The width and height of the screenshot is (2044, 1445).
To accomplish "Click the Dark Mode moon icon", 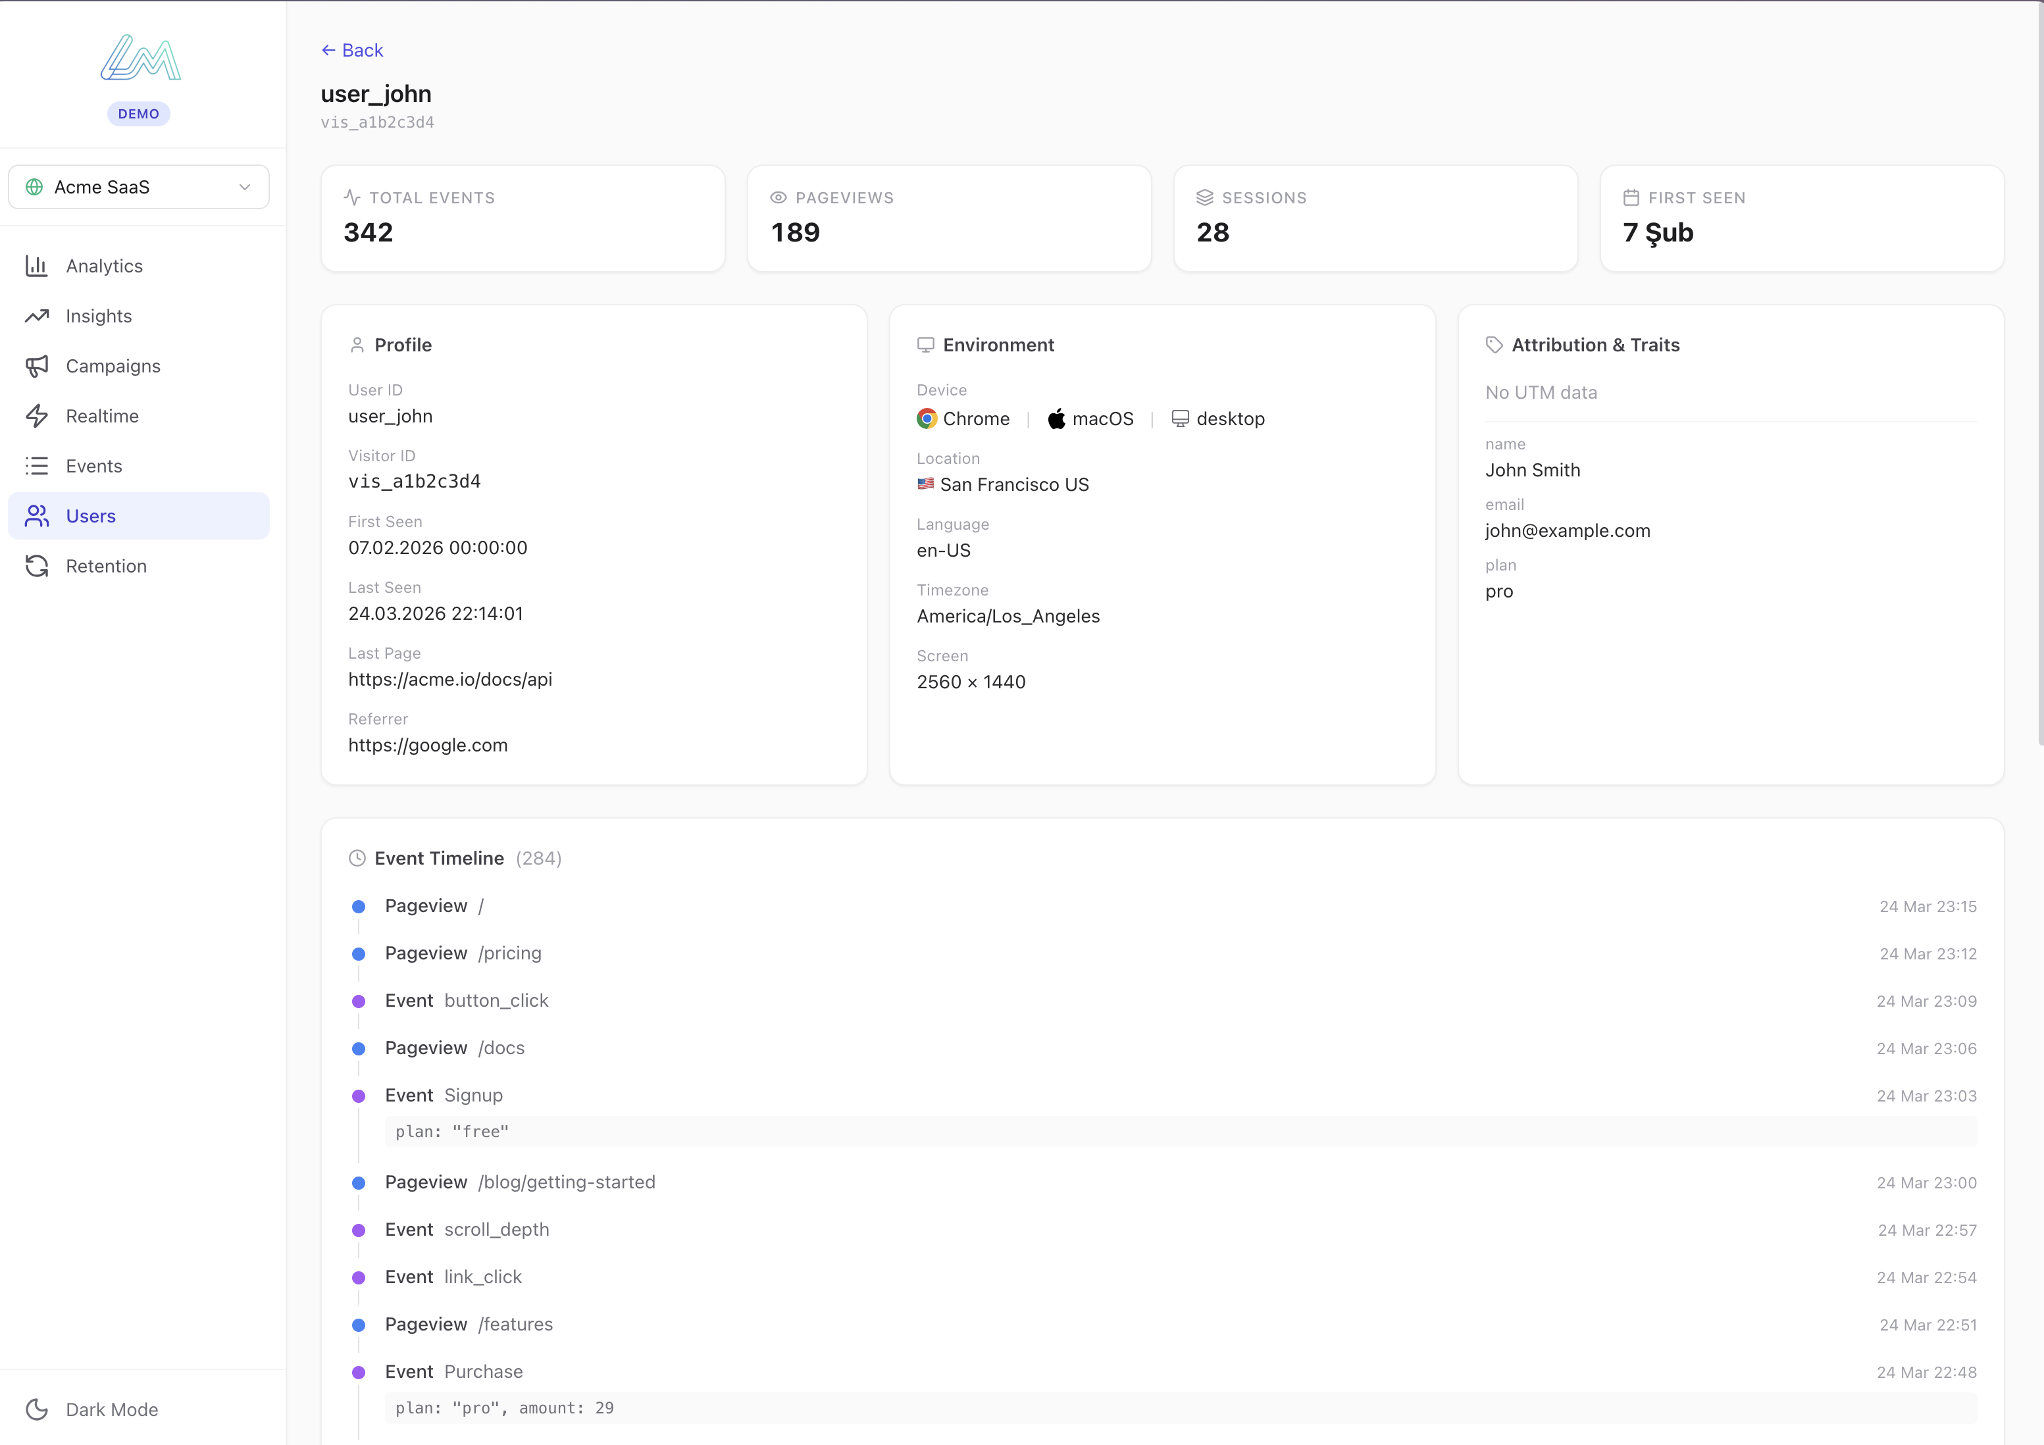I will [x=36, y=1409].
